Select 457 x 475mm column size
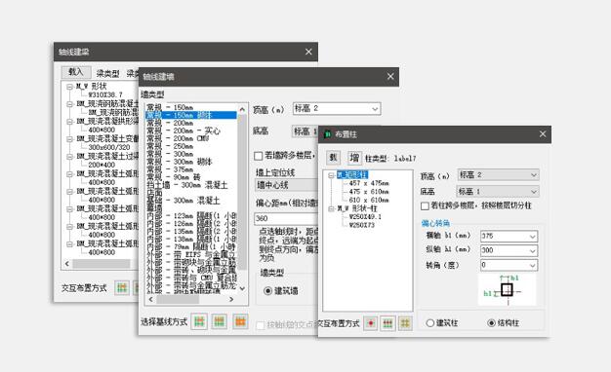 pyautogui.click(x=369, y=183)
